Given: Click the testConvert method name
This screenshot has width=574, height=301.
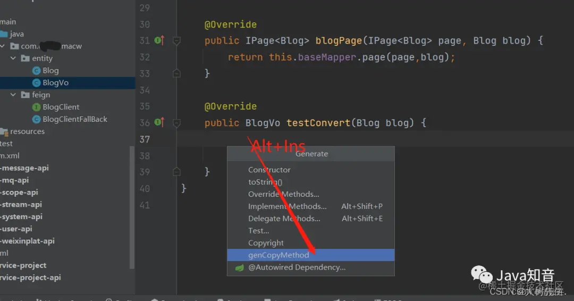Looking at the screenshot, I should (x=318, y=123).
